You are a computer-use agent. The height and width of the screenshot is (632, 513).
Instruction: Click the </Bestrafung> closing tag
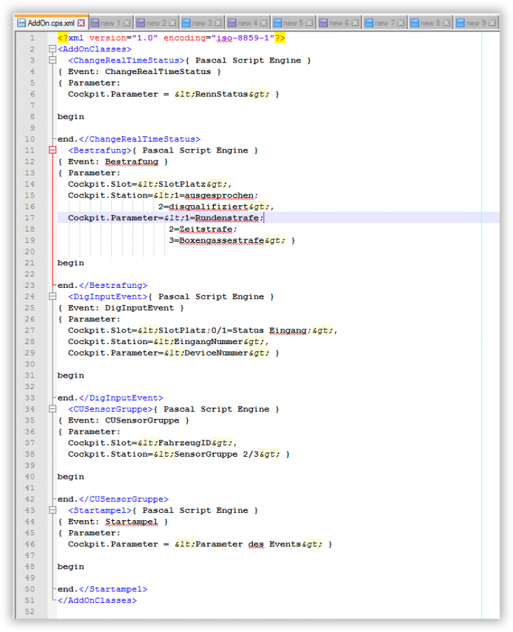pos(113,286)
